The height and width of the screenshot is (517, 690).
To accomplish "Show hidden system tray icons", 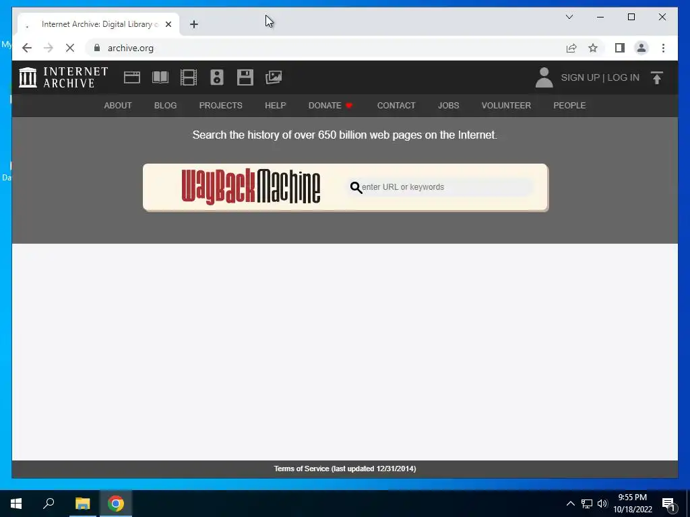I will [x=570, y=504].
